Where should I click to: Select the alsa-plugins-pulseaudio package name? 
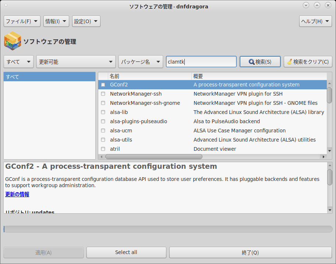(138, 121)
